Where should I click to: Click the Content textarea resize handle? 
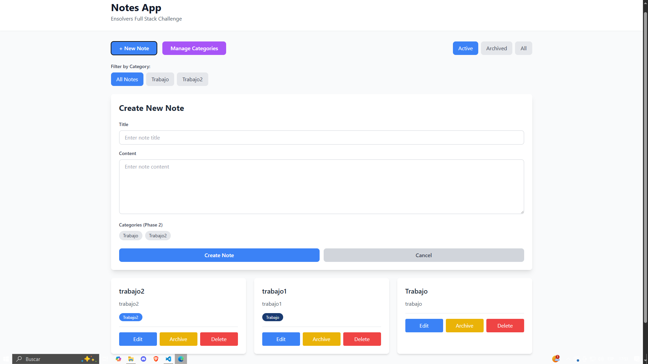click(x=522, y=212)
